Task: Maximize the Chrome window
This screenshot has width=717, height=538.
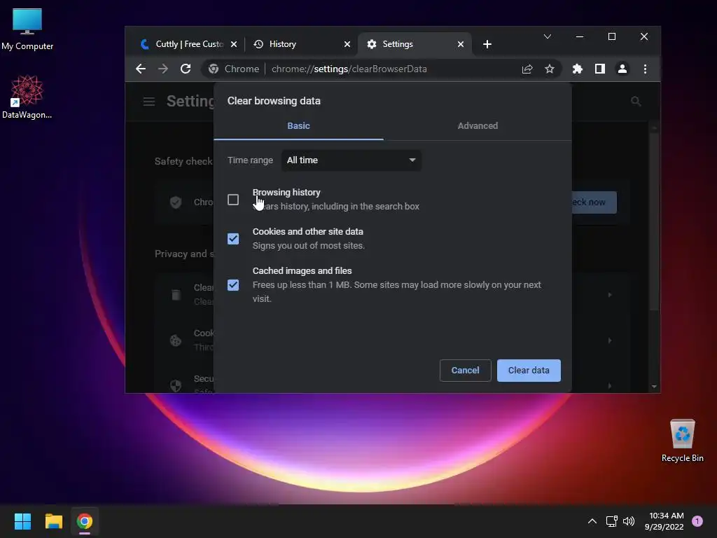Action: (x=612, y=36)
